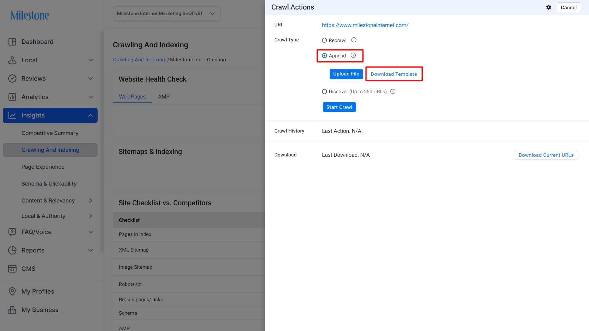Viewport: 589px width, 331px height.
Task: Expand the Reports menu chevron
Action: coord(91,250)
